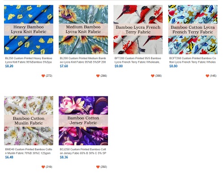Like the BL200 Medium Bamboo fabric heart
224x187 pixels.
click(98, 76)
